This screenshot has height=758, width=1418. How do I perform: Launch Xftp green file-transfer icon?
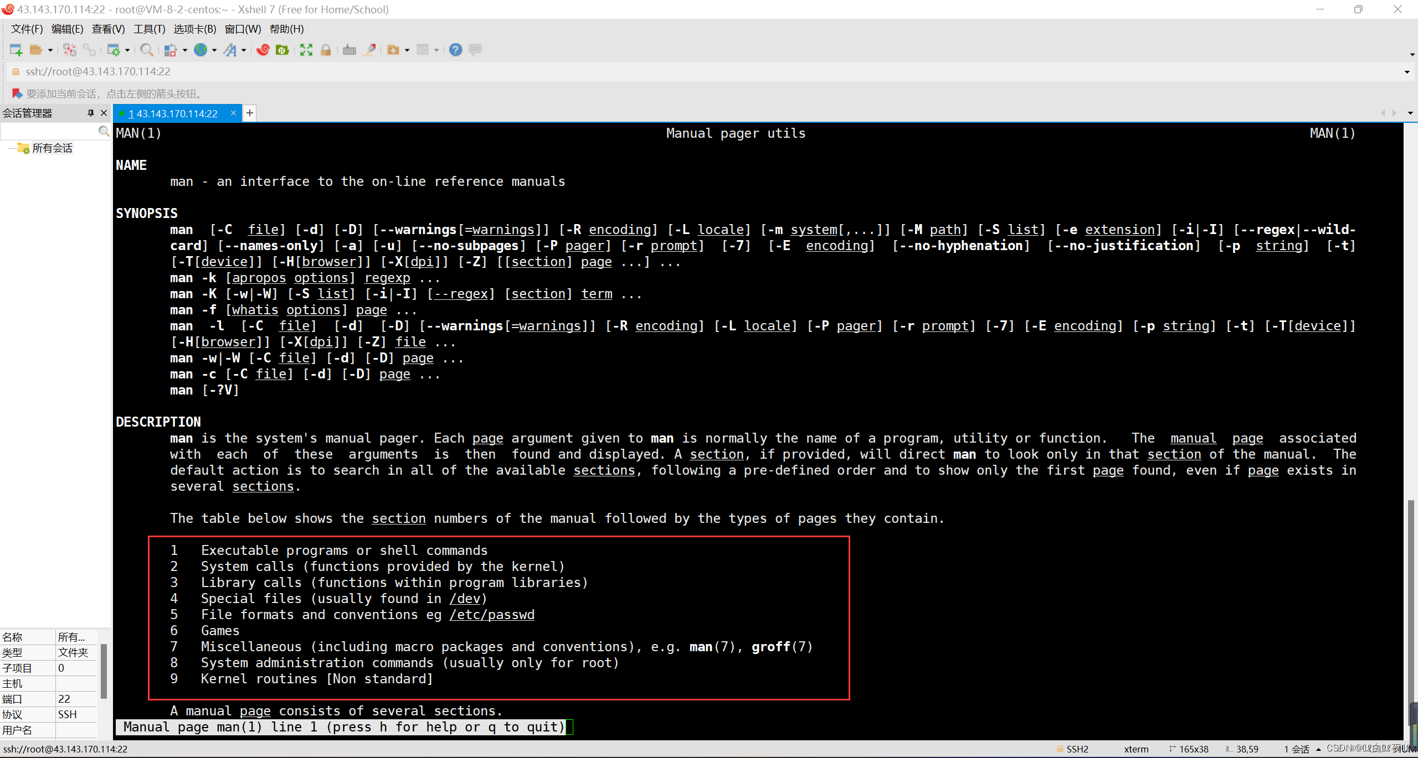tap(282, 50)
